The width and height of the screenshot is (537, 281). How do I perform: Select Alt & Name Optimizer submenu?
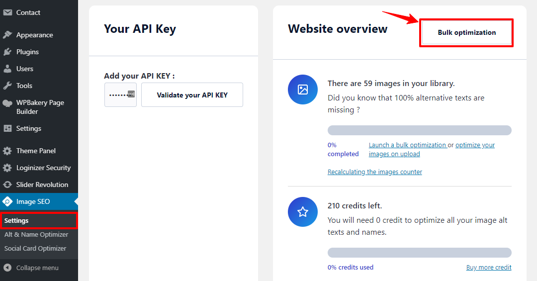point(36,234)
